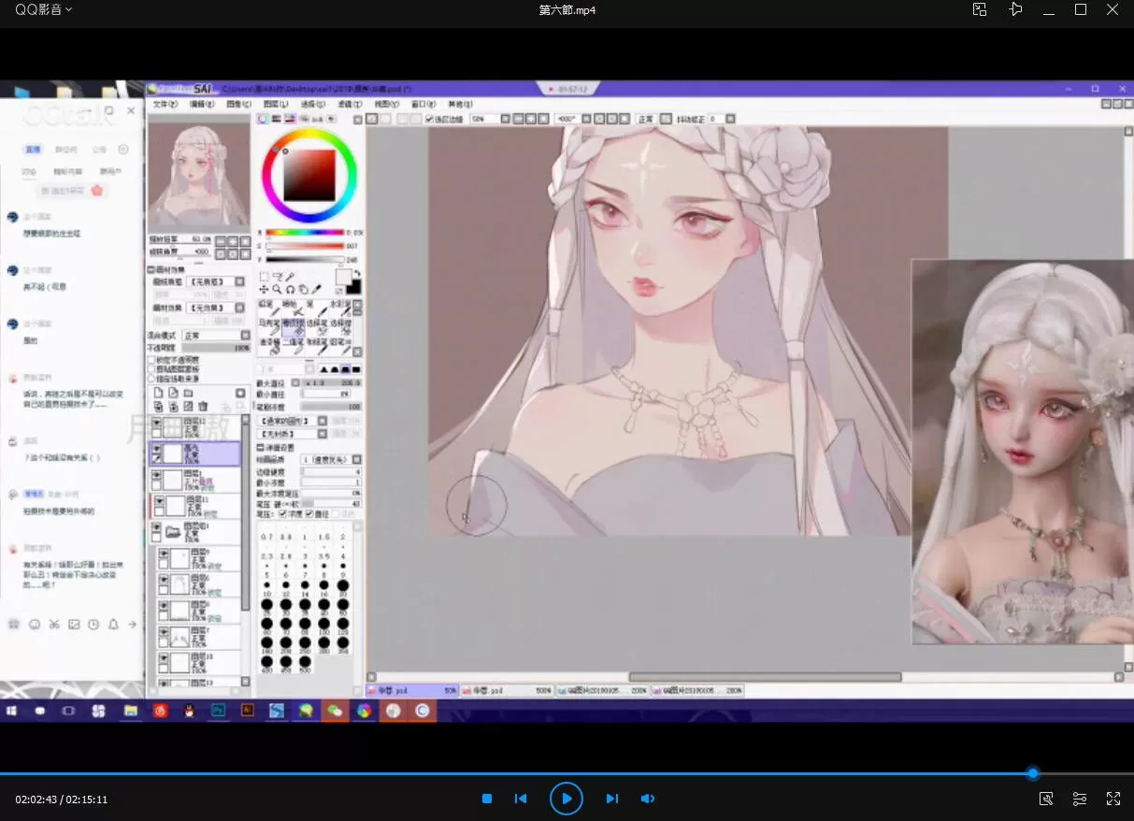This screenshot has height=821, width=1134.
Task: Delete the current layer with the trash icon
Action: tap(202, 406)
